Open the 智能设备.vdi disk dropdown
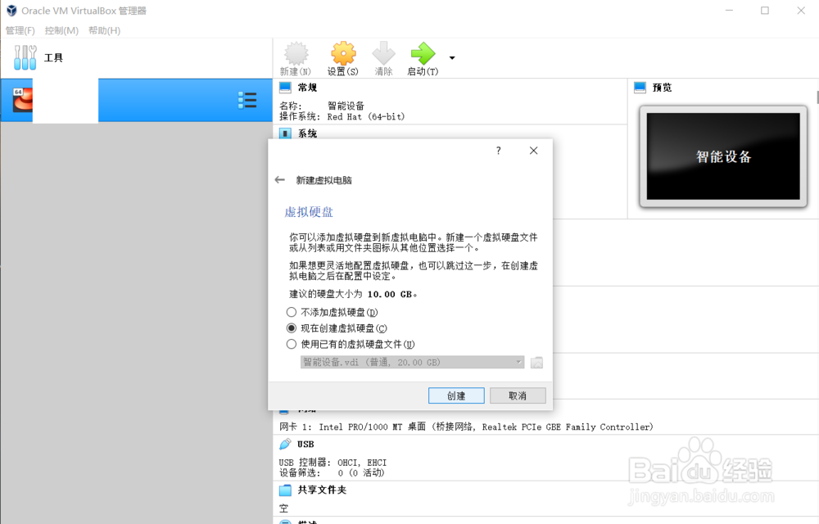The image size is (819, 524). coord(412,362)
